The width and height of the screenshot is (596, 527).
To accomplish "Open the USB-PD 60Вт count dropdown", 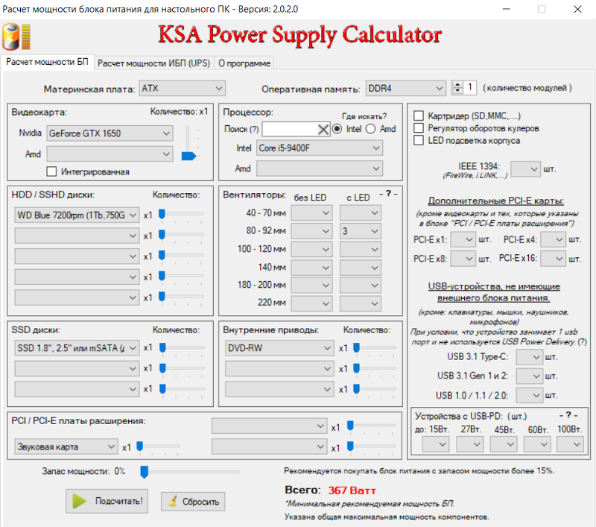I will (536, 444).
